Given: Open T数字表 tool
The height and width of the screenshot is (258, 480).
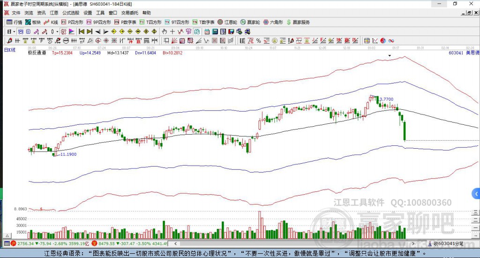Looking at the screenshot, I should pos(203,22).
